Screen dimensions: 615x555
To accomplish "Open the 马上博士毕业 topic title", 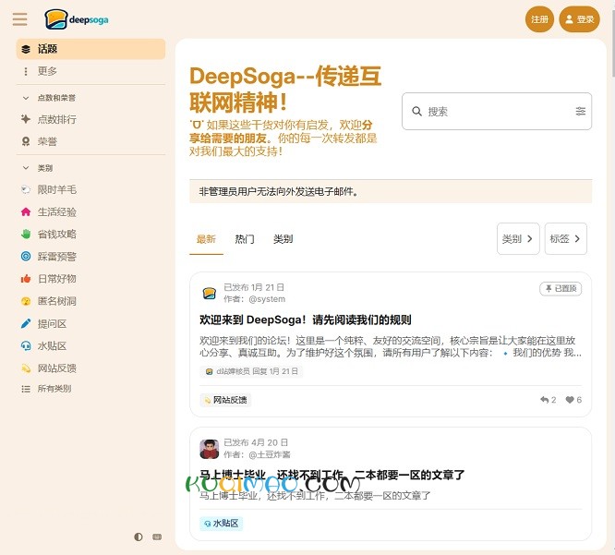I will (x=332, y=476).
